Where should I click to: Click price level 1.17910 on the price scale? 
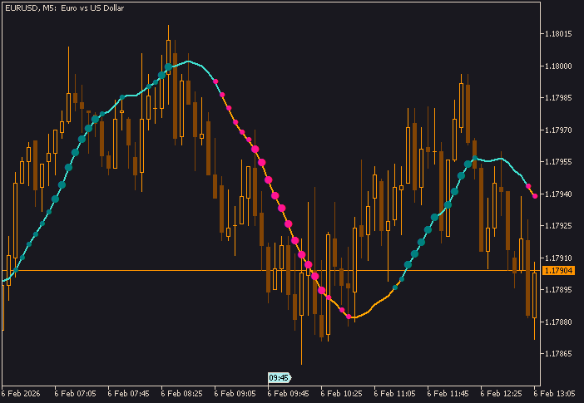tap(558, 258)
